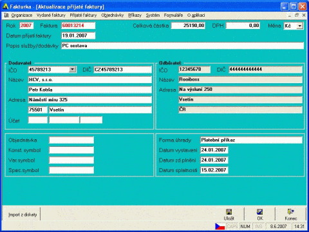Click the Fakturka title bar app icon

[x=5, y=6]
